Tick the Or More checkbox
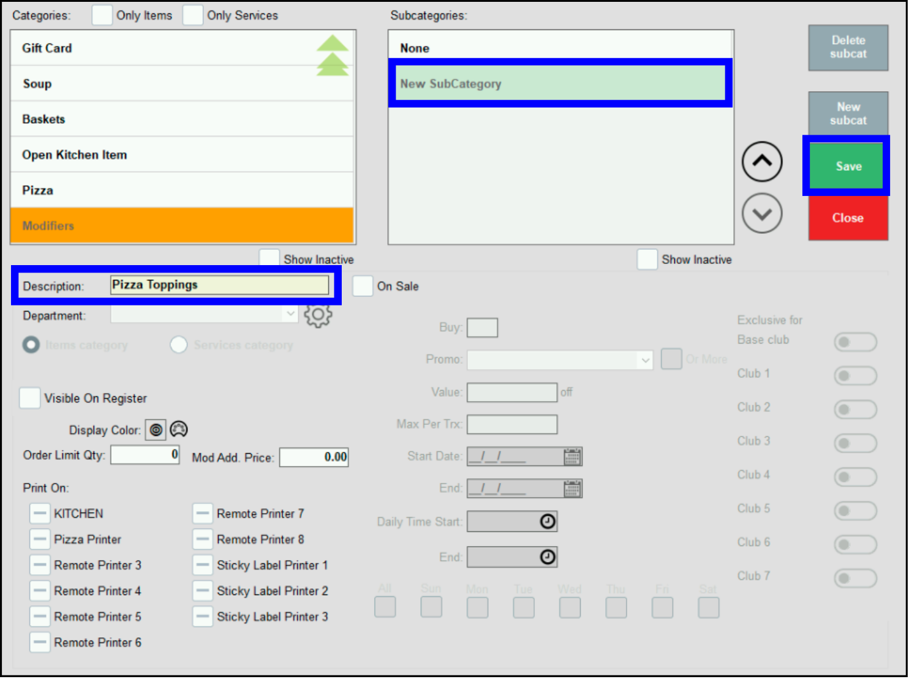 click(x=671, y=359)
